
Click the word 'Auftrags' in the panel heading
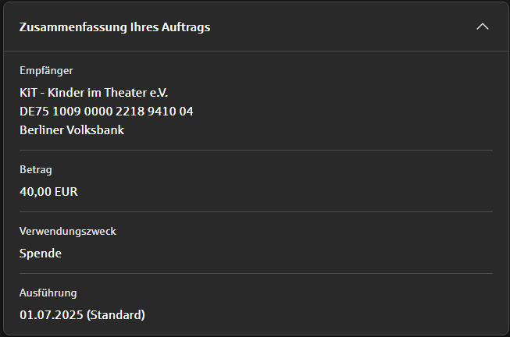pos(187,27)
